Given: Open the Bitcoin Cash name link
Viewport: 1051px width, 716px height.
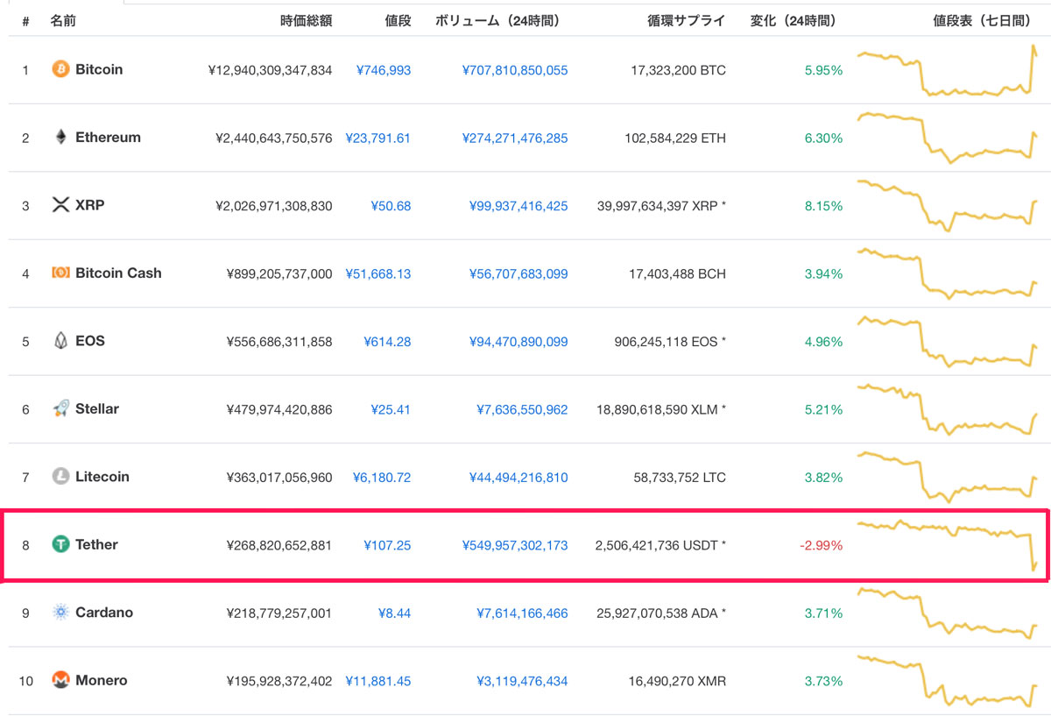Looking at the screenshot, I should (118, 273).
